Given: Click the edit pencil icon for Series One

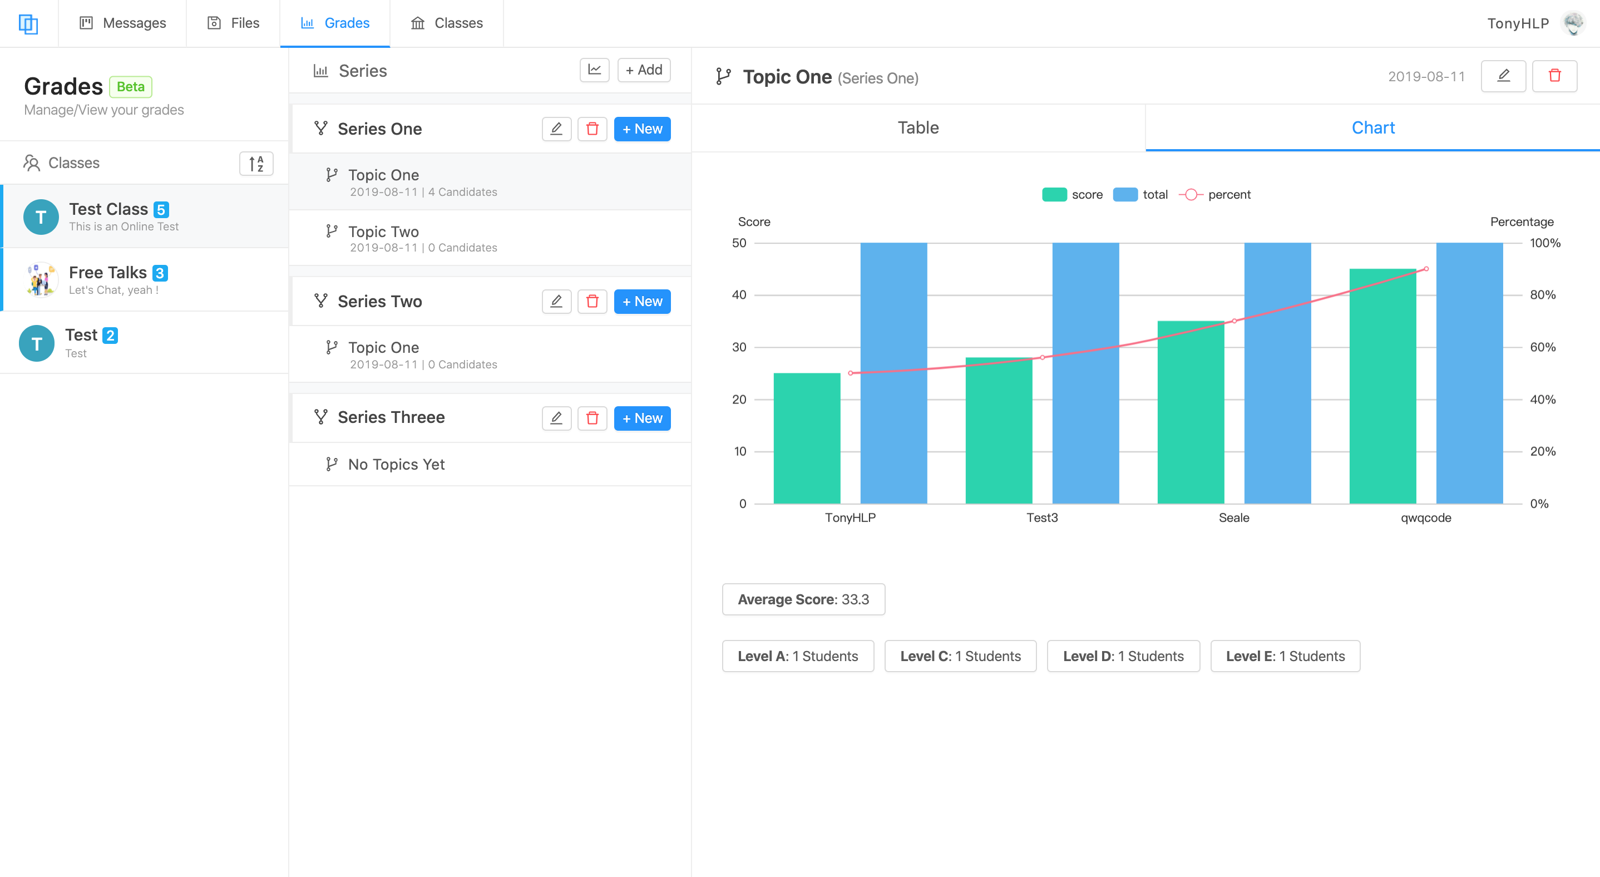Looking at the screenshot, I should (556, 129).
